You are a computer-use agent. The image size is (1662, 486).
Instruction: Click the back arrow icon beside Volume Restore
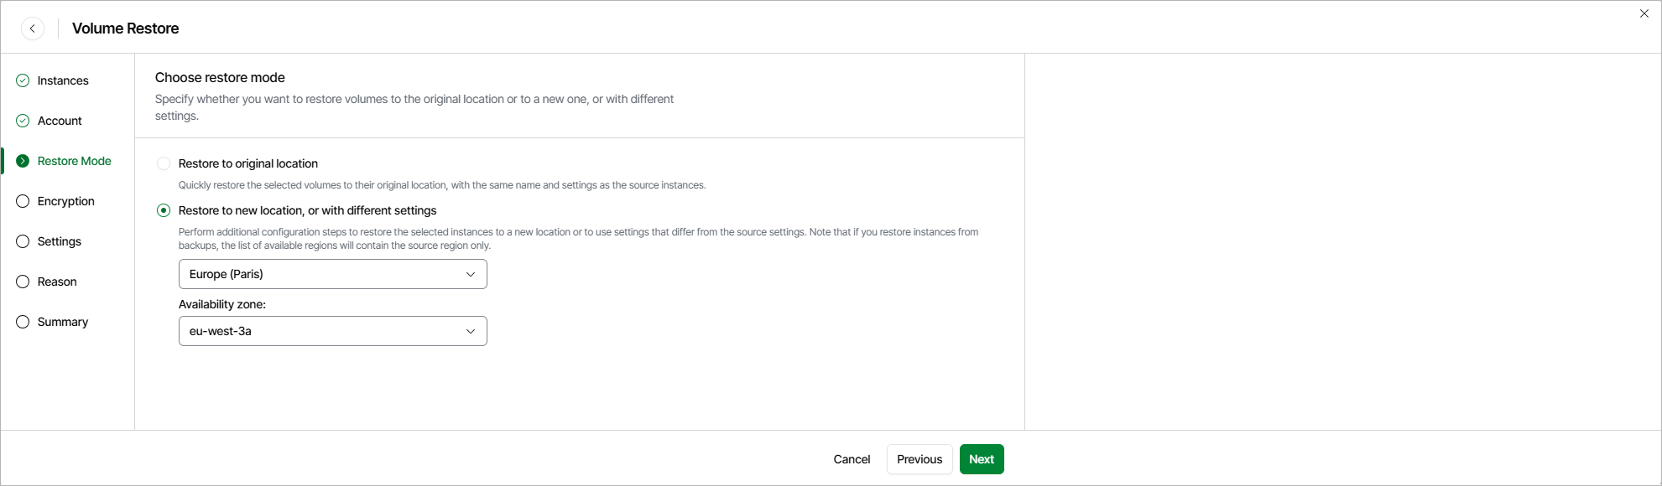(33, 28)
